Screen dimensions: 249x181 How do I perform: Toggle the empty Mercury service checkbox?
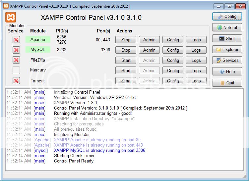pyautogui.click(x=16, y=70)
